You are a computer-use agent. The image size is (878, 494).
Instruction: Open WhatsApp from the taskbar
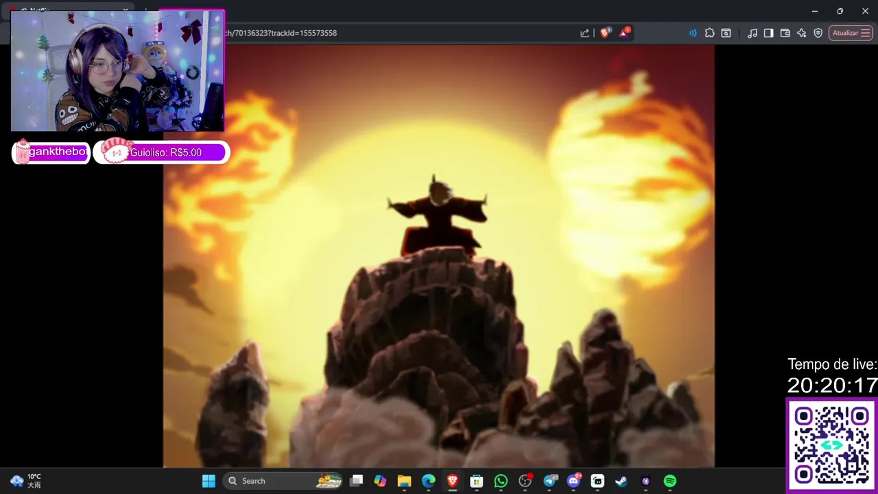pos(501,481)
